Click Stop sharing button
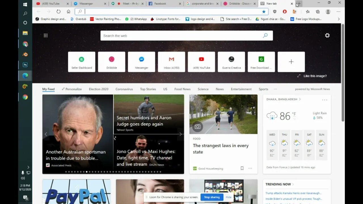 pyautogui.click(x=212, y=197)
